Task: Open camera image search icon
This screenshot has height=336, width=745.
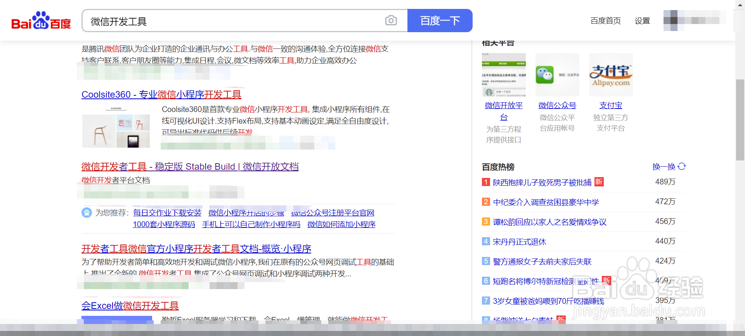Action: pos(391,21)
